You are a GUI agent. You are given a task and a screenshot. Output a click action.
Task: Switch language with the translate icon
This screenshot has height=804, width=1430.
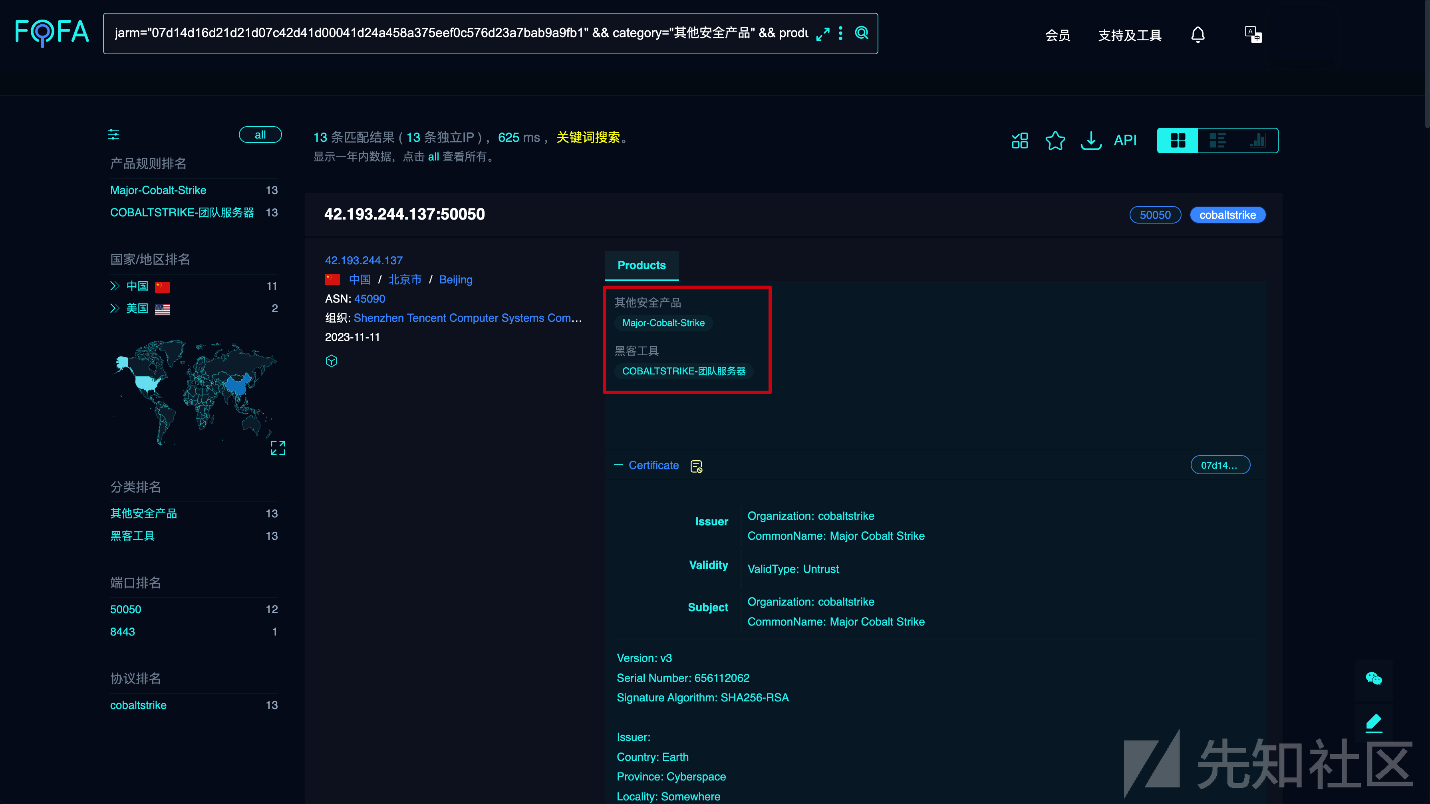[1253, 34]
